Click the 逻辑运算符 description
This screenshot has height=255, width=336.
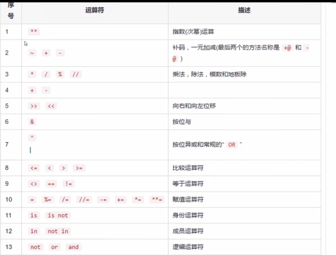188,247
